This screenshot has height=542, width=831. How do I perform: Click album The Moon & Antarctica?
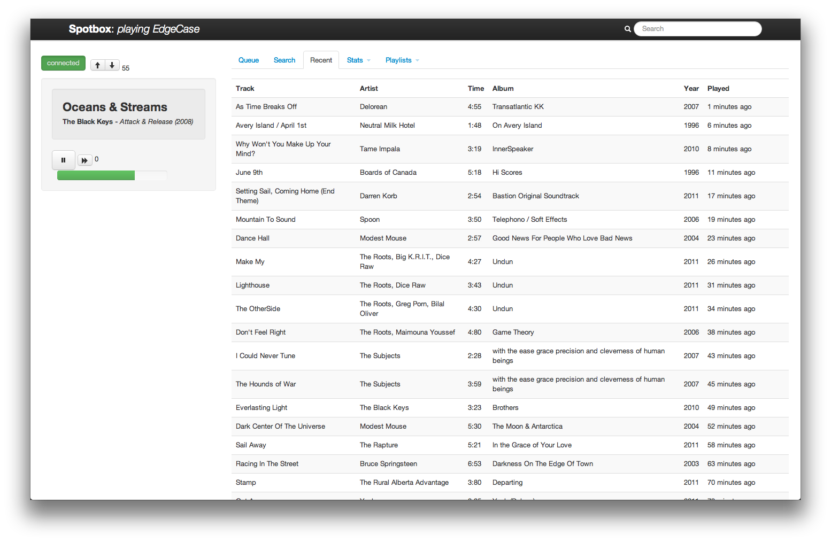527,427
